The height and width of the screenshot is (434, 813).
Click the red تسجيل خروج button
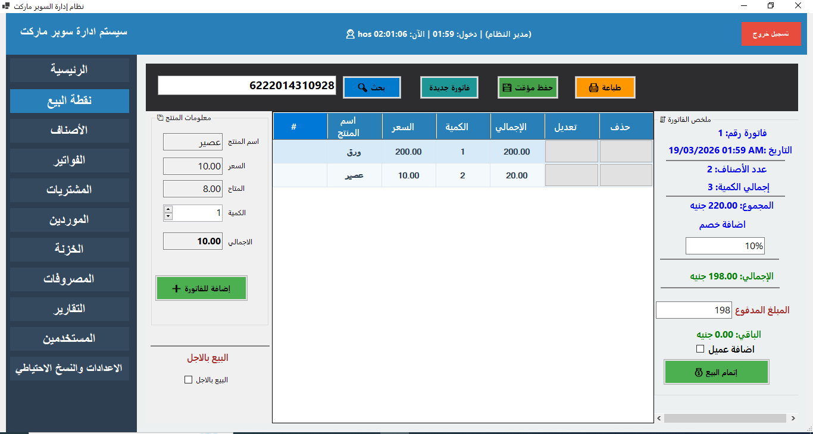point(771,34)
